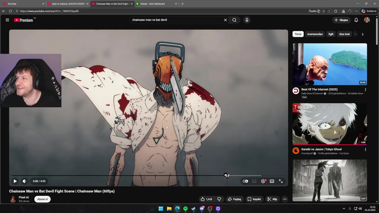
Task: Open browser settings three-dots menu
Action: [x=356, y=11]
